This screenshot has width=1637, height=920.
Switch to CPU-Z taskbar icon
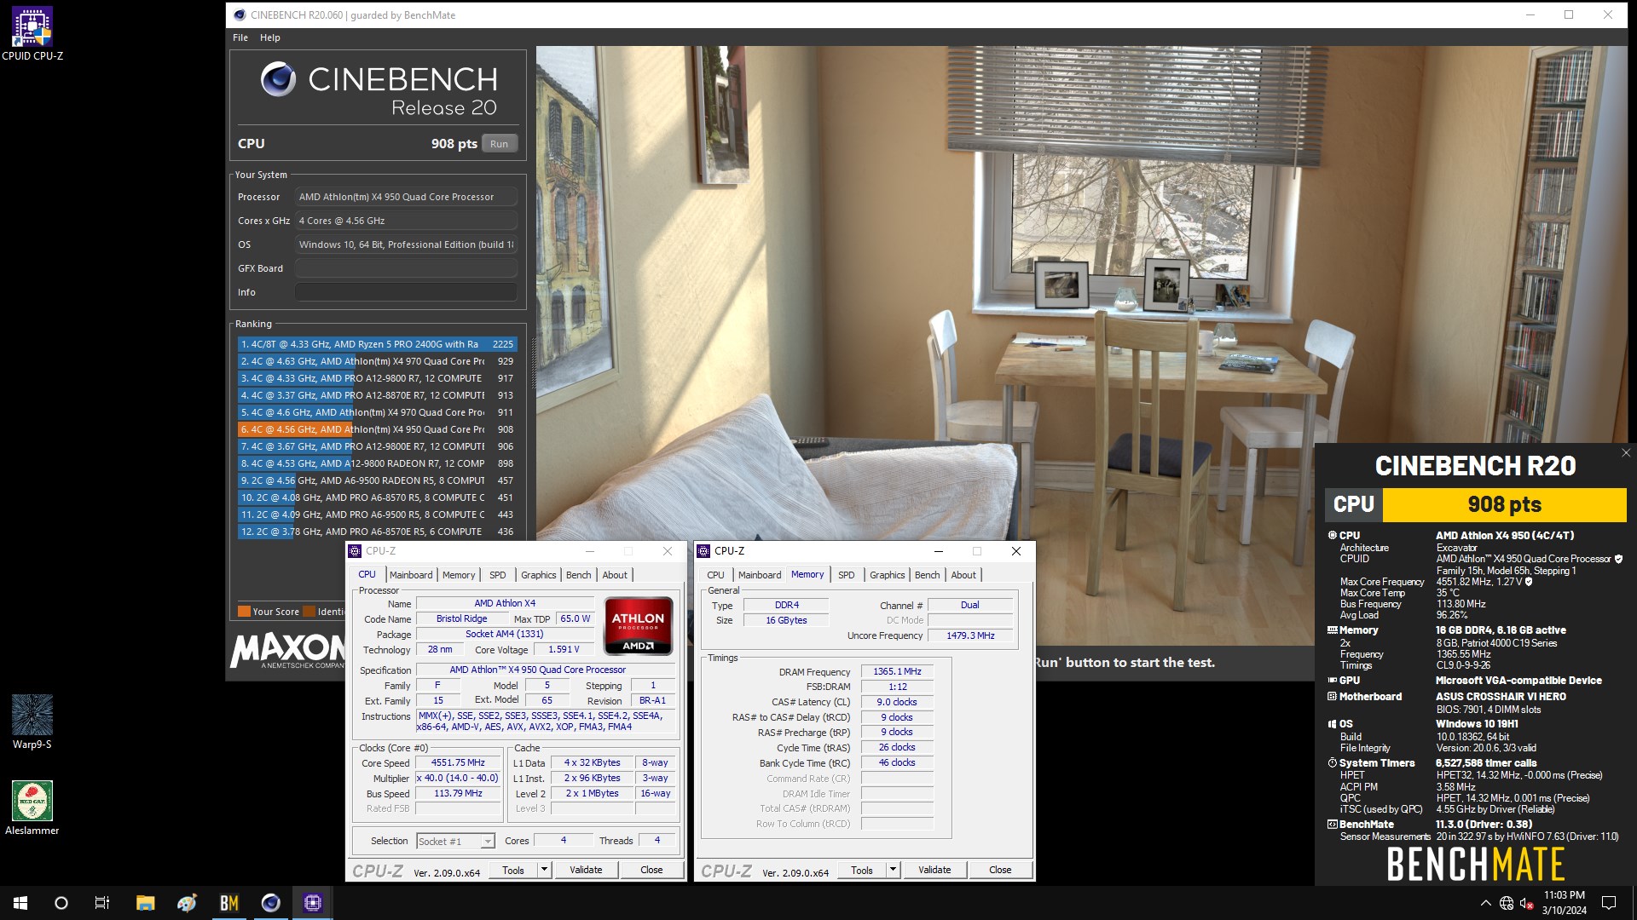click(x=312, y=903)
